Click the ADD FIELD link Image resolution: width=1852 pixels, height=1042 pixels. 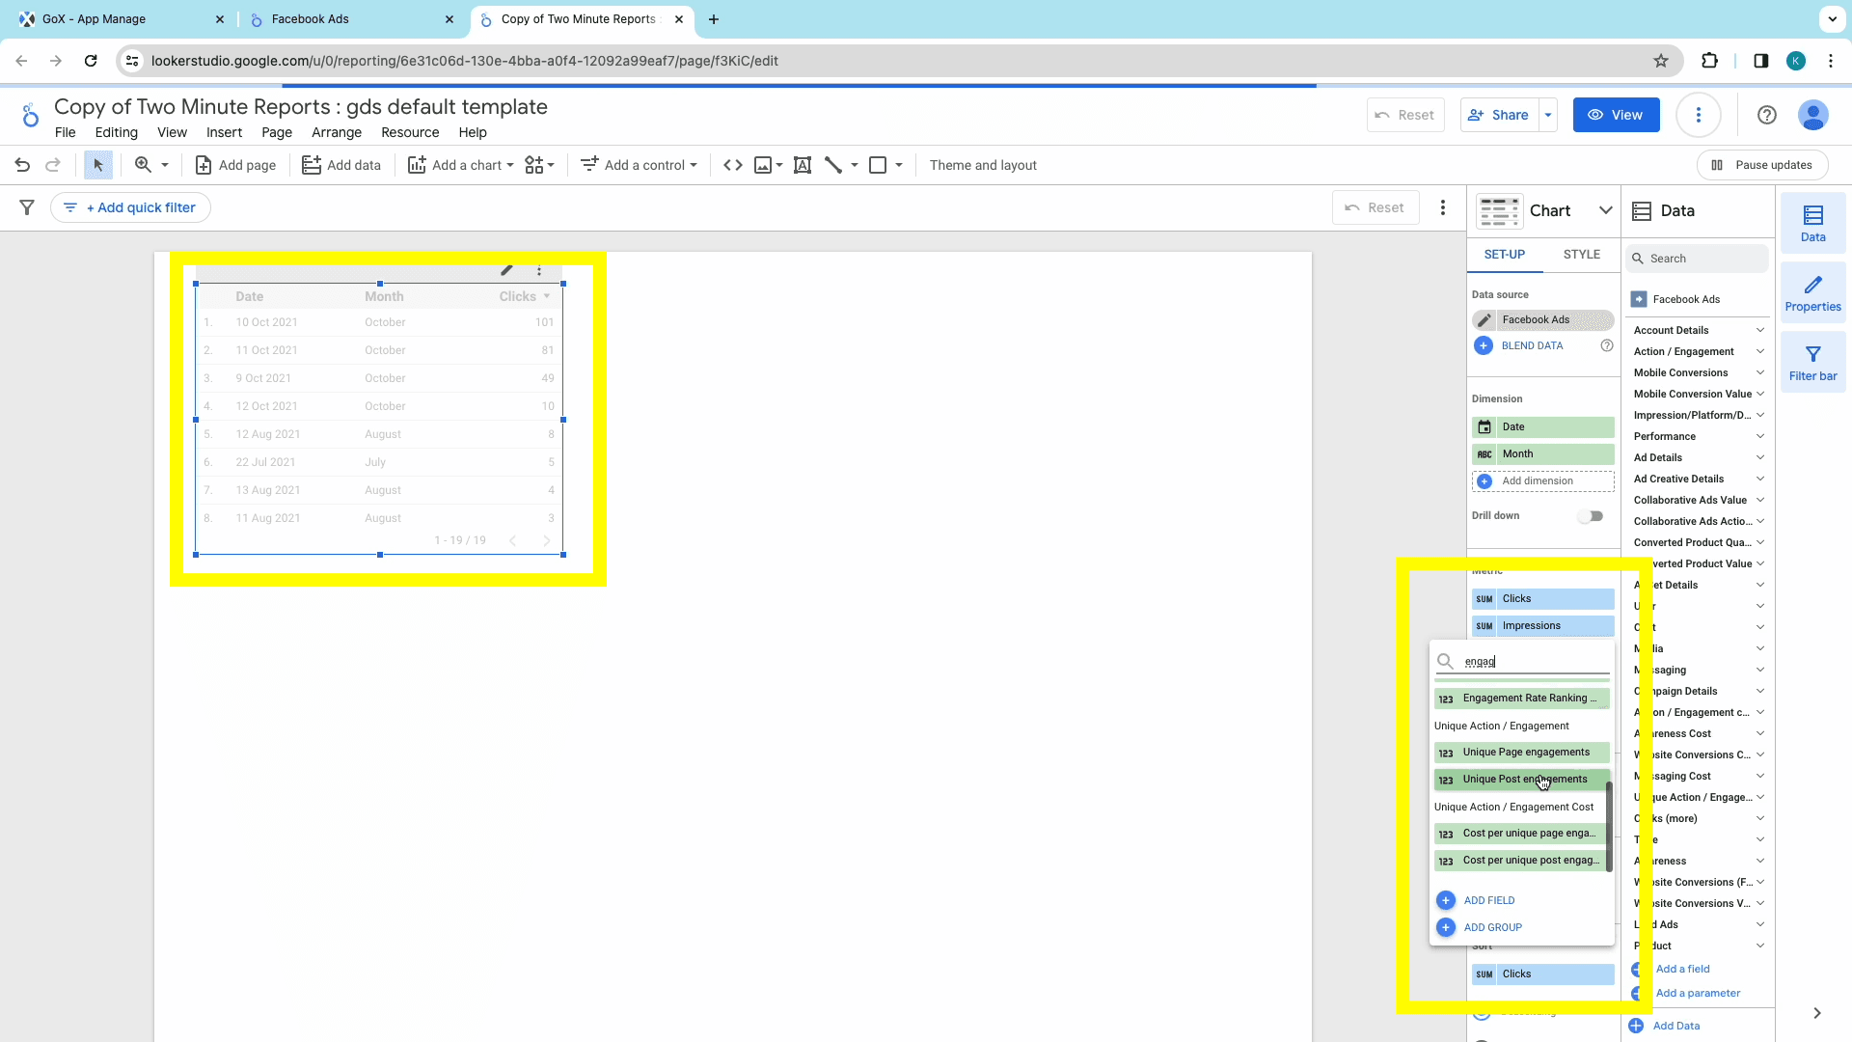[x=1489, y=900]
